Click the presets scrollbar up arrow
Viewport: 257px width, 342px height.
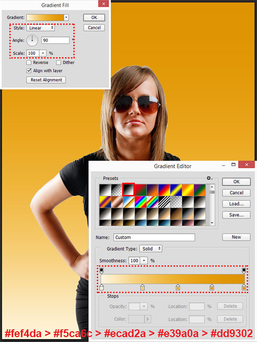tap(212, 187)
